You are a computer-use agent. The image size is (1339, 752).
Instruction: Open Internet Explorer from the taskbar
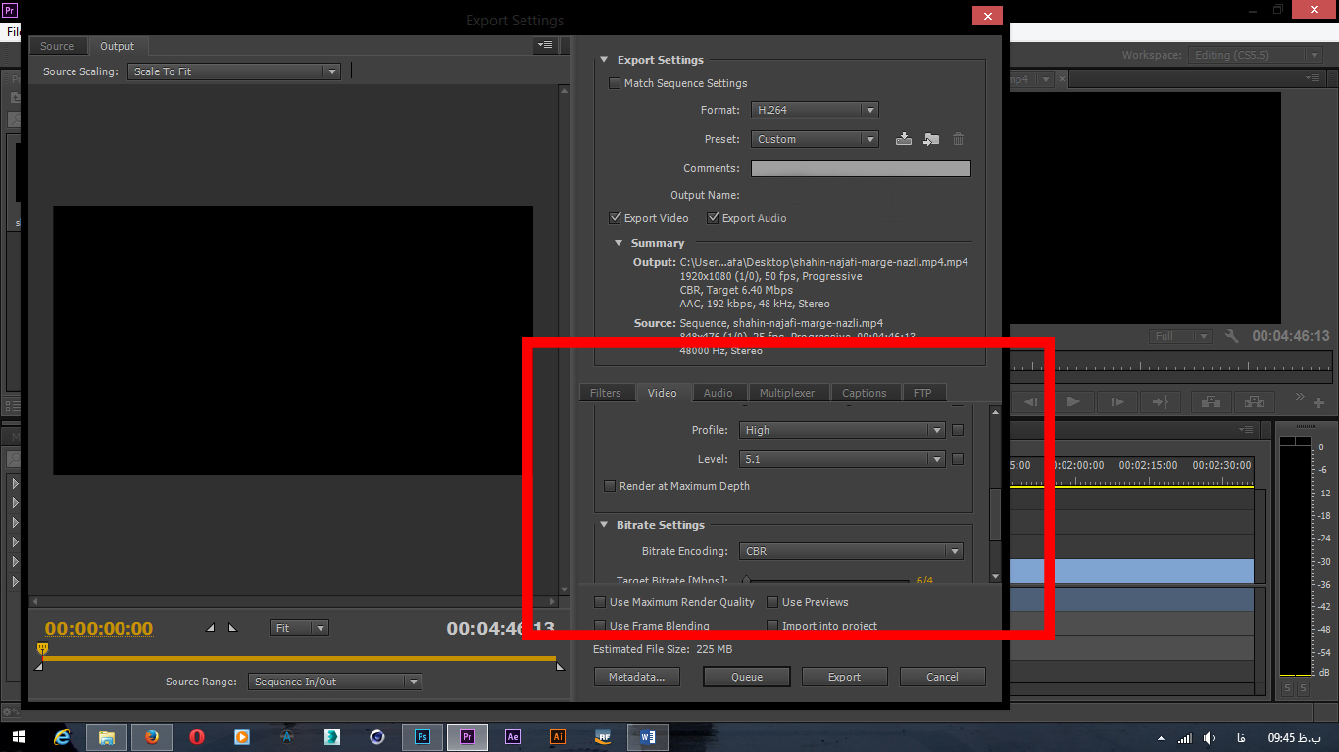(64, 736)
